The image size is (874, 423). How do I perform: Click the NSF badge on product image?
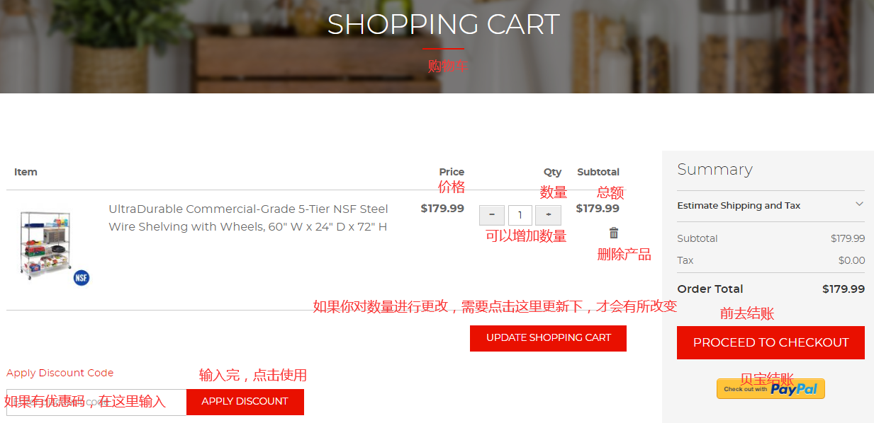click(82, 277)
